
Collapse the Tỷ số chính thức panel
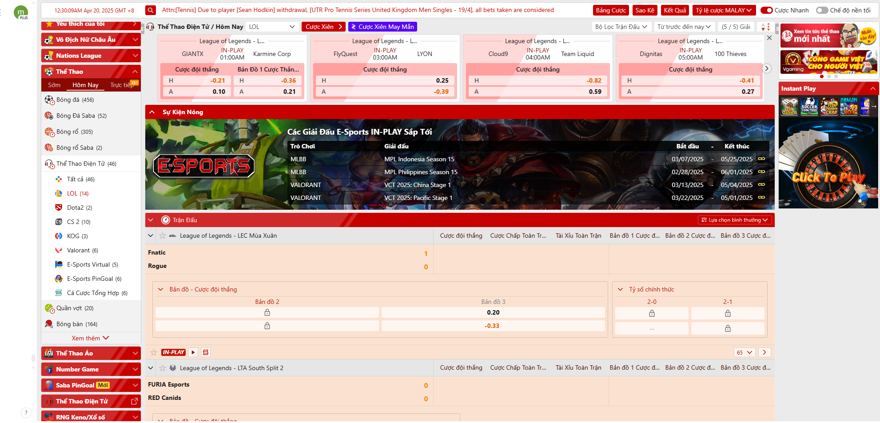coord(621,289)
